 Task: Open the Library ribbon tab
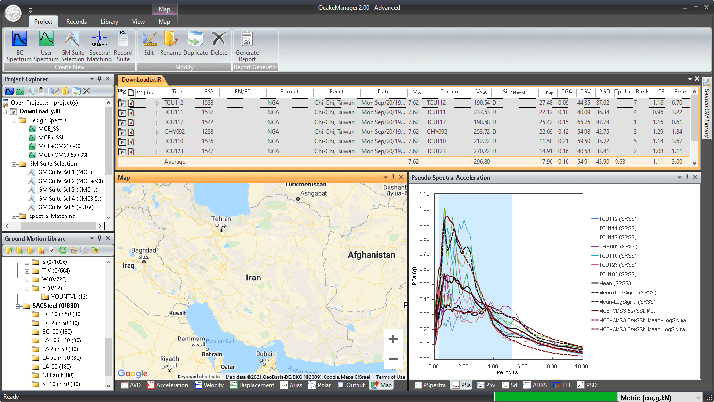click(110, 22)
